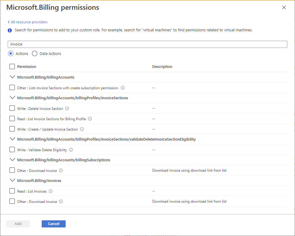The width and height of the screenshot is (295, 236).
Task: View info for List Invoice Sections for Billing Profile
Action: (x=90, y=119)
